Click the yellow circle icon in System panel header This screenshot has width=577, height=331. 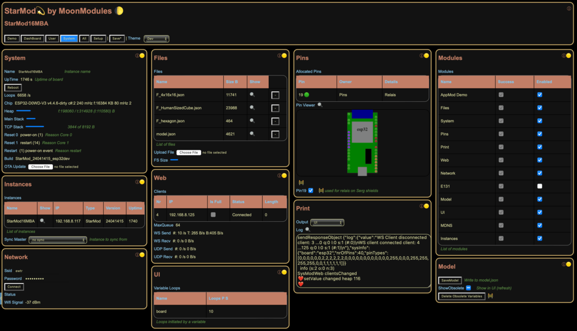coord(142,55)
